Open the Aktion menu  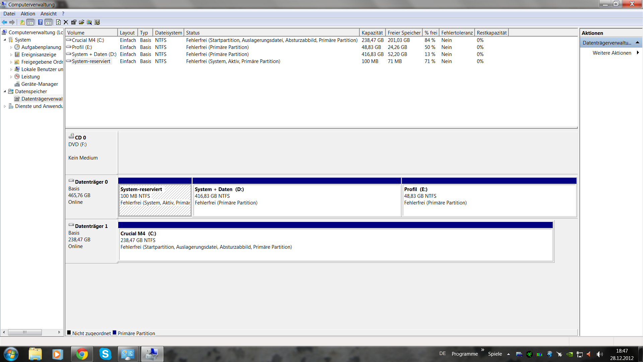tap(28, 14)
